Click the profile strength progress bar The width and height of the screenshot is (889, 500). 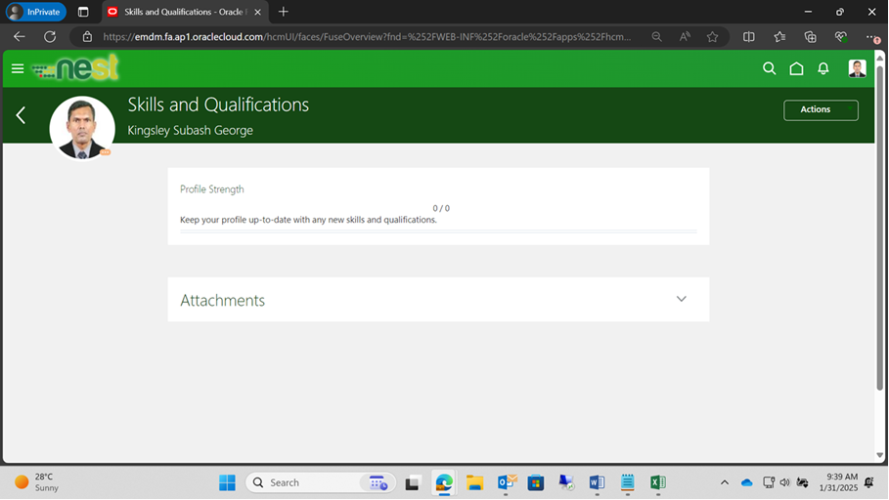438,231
